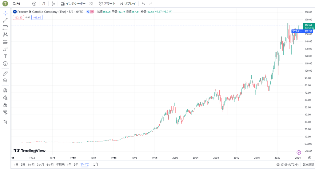The image size is (315, 169).
Task: Select the 3ヶ月 time range
Action: (40, 165)
